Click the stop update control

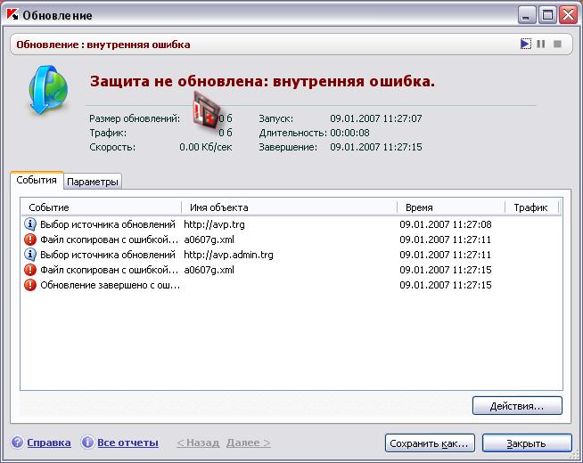[x=557, y=44]
